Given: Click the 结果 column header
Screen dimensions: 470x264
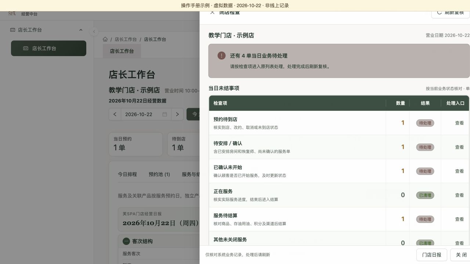Looking at the screenshot, I should [x=425, y=103].
